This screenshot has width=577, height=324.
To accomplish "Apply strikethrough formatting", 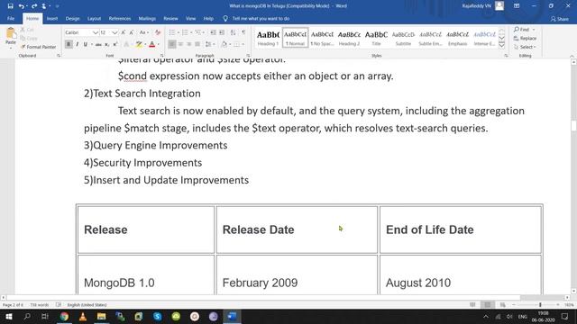I will tap(98, 44).
